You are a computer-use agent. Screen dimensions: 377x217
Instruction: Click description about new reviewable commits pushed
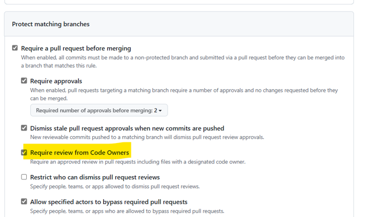(x=147, y=137)
